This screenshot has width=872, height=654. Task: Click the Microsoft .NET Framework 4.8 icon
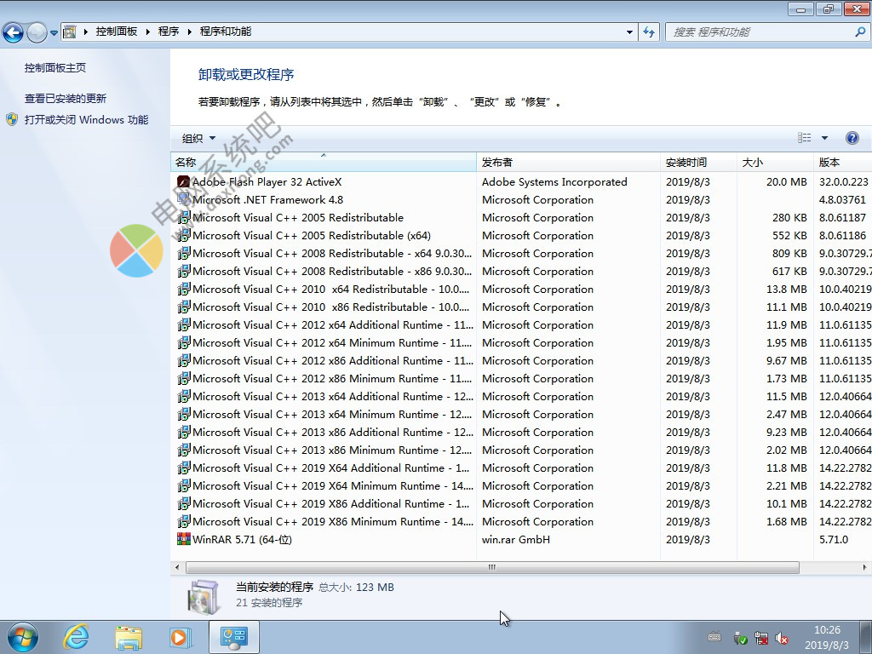[183, 199]
